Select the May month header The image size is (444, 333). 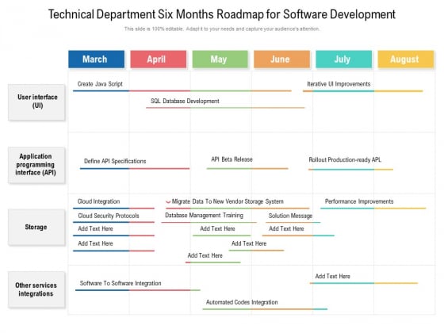pos(220,59)
